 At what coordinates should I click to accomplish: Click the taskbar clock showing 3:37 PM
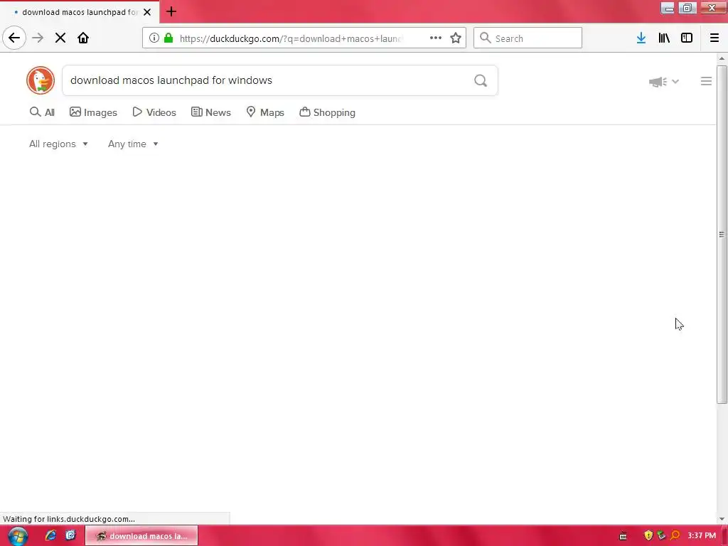click(x=702, y=536)
